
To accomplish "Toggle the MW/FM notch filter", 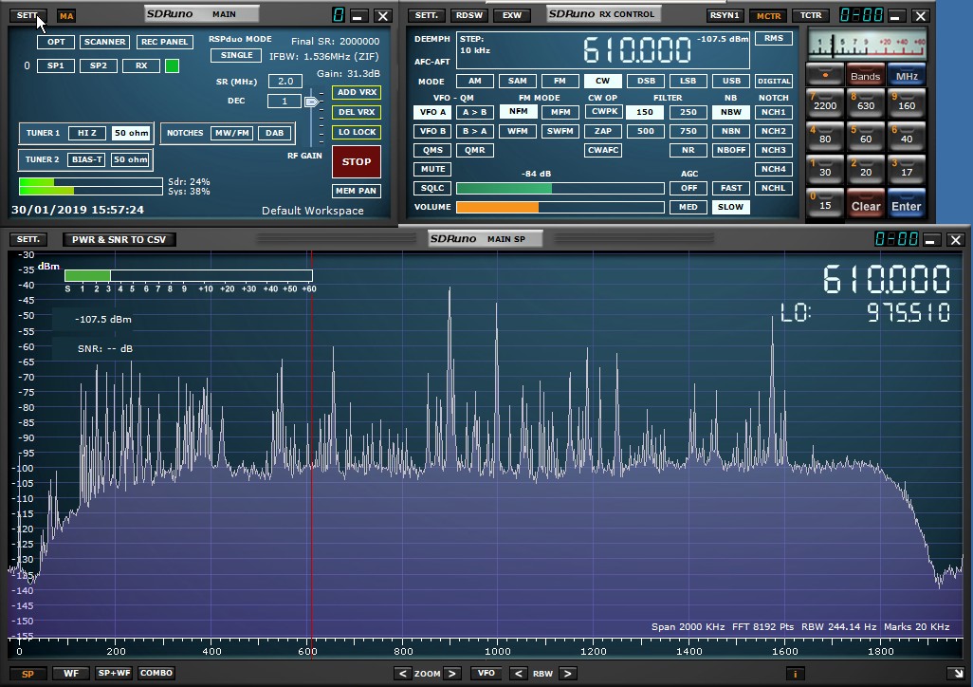I will [232, 133].
